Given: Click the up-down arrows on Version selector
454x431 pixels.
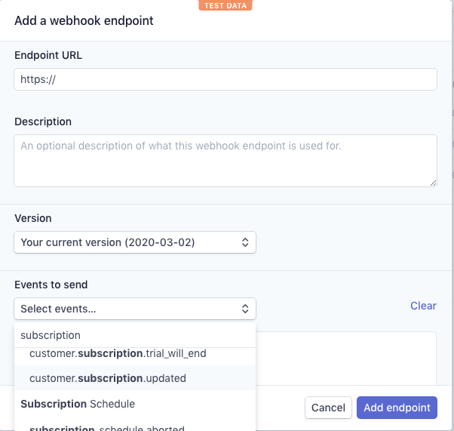Looking at the screenshot, I should (244, 242).
